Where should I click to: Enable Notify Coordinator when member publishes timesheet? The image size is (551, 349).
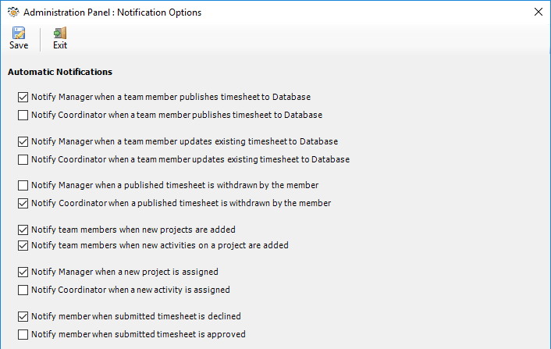(x=23, y=115)
